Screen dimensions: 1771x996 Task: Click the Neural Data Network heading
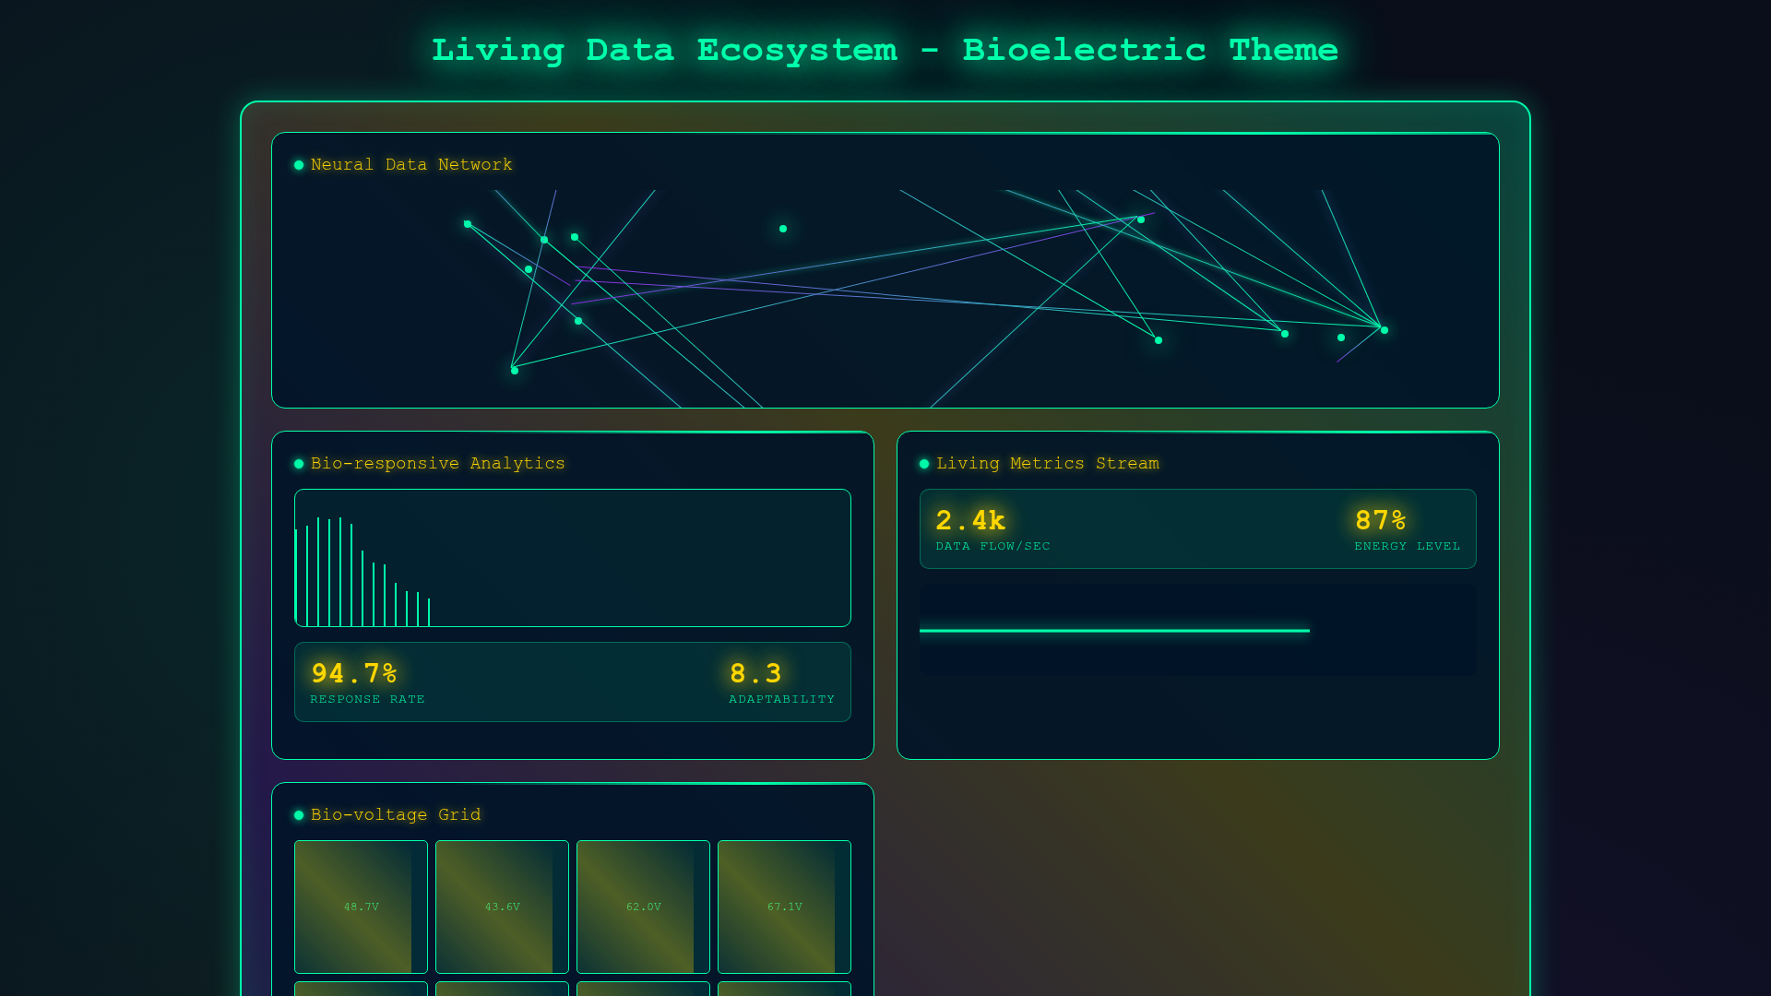pos(410,165)
